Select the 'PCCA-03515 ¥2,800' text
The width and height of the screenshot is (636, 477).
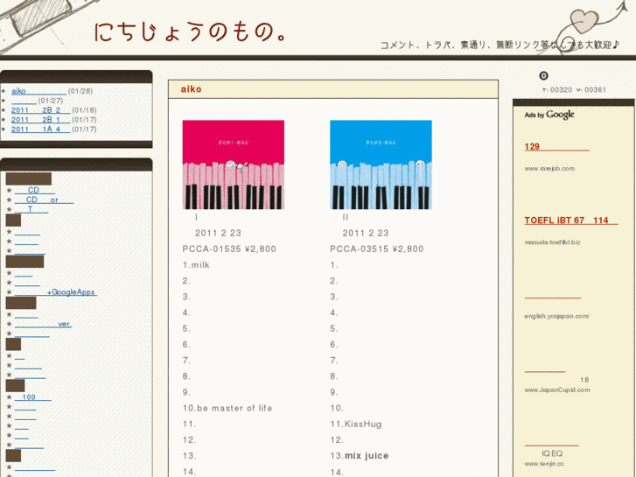(x=377, y=249)
